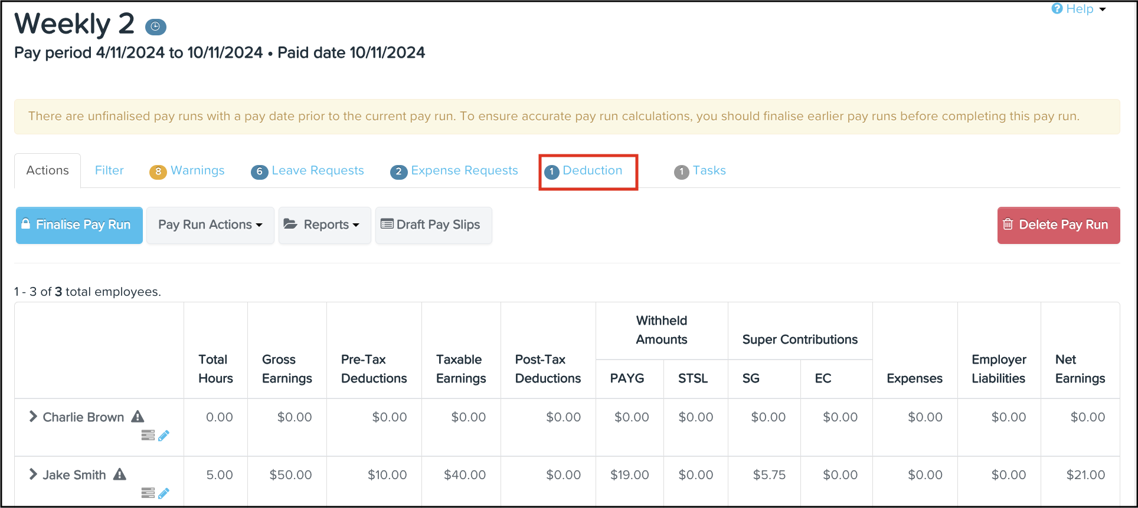Viewport: 1138px width, 508px height.
Task: Click the Finalise Pay Run button
Action: pos(79,225)
